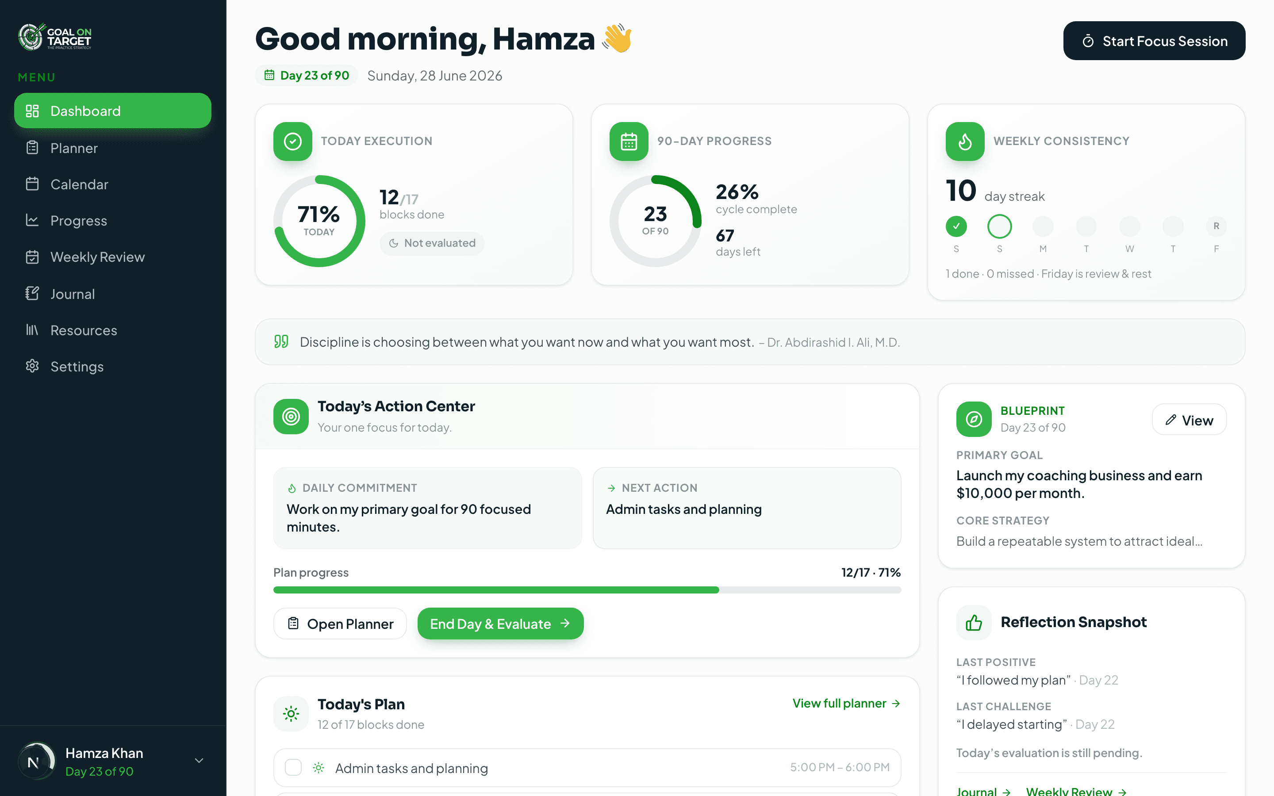Click the Journal notebook icon
The image size is (1274, 796).
[32, 293]
